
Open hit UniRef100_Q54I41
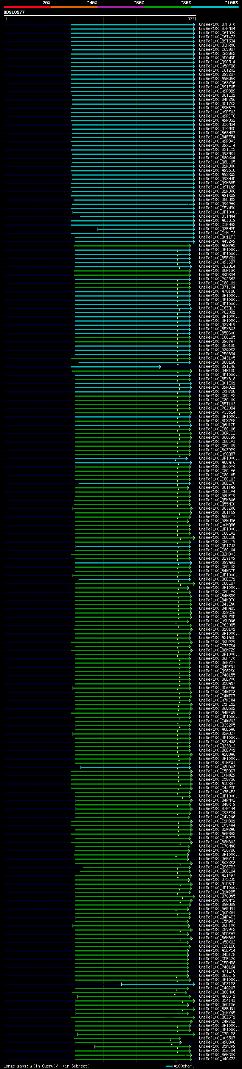(x=217, y=1000)
